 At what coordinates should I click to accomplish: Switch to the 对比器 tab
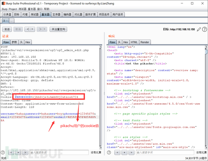coord(78,14)
